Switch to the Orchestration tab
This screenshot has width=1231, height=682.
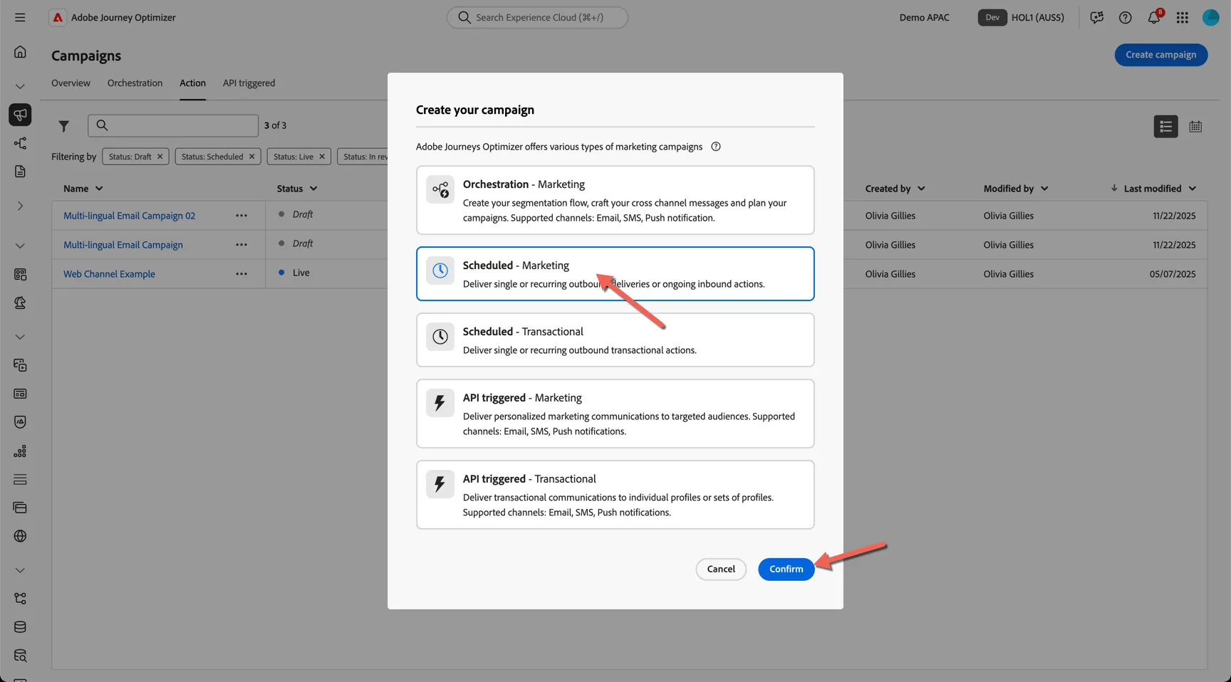pos(135,83)
